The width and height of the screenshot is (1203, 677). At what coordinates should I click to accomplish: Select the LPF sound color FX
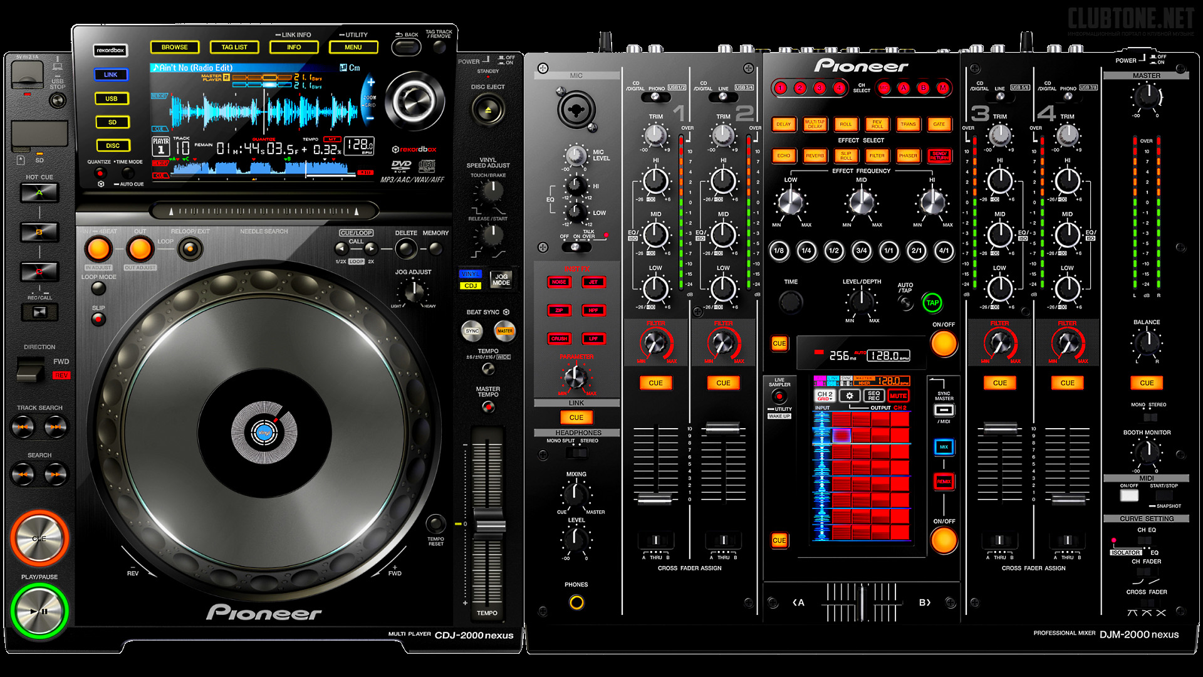pyautogui.click(x=593, y=338)
